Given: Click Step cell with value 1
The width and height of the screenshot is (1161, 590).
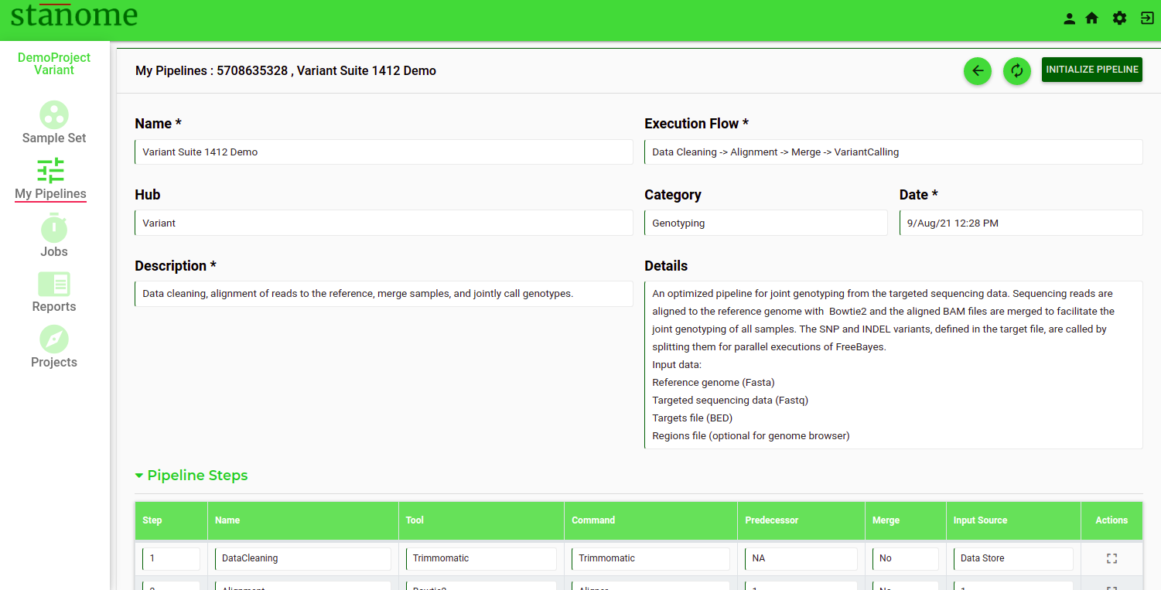Looking at the screenshot, I should [171, 558].
